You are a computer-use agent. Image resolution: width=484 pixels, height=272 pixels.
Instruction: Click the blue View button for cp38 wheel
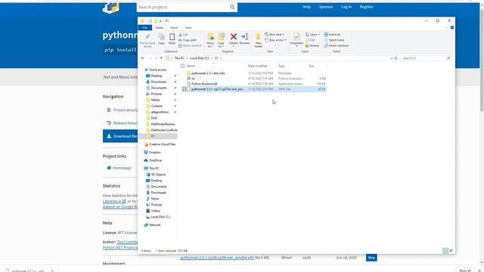point(371,258)
